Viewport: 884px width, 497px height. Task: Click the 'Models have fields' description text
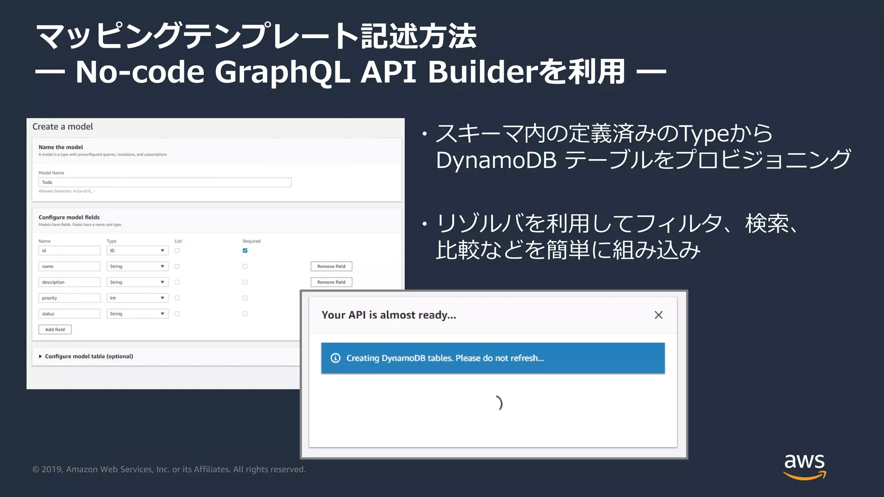click(80, 225)
